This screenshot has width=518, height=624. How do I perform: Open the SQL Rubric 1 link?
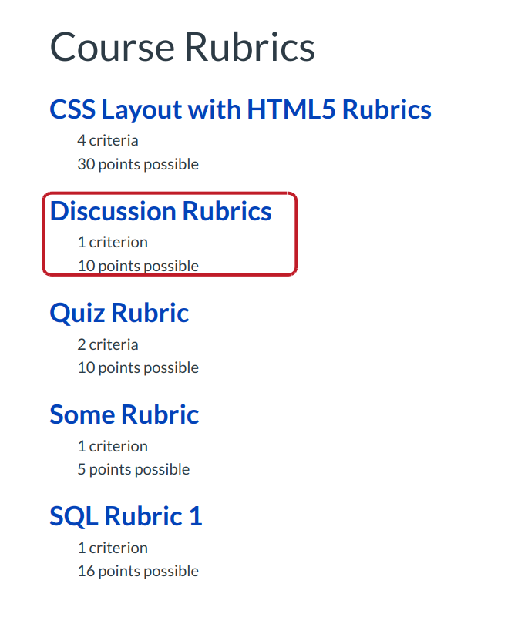(126, 516)
